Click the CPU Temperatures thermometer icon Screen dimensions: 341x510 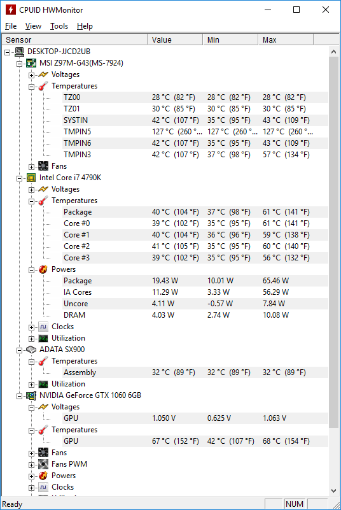43,201
